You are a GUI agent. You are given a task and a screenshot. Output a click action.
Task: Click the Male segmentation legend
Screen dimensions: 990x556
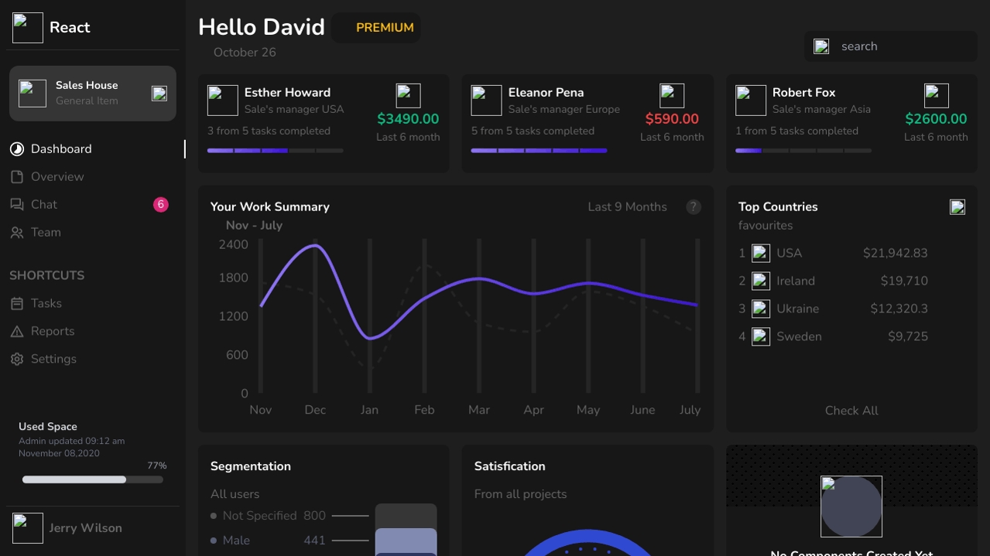coord(268,541)
